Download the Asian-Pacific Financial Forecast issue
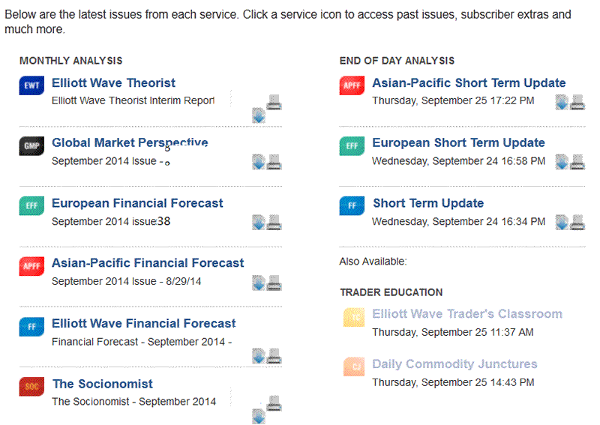This screenshot has width=600, height=425. 259,283
